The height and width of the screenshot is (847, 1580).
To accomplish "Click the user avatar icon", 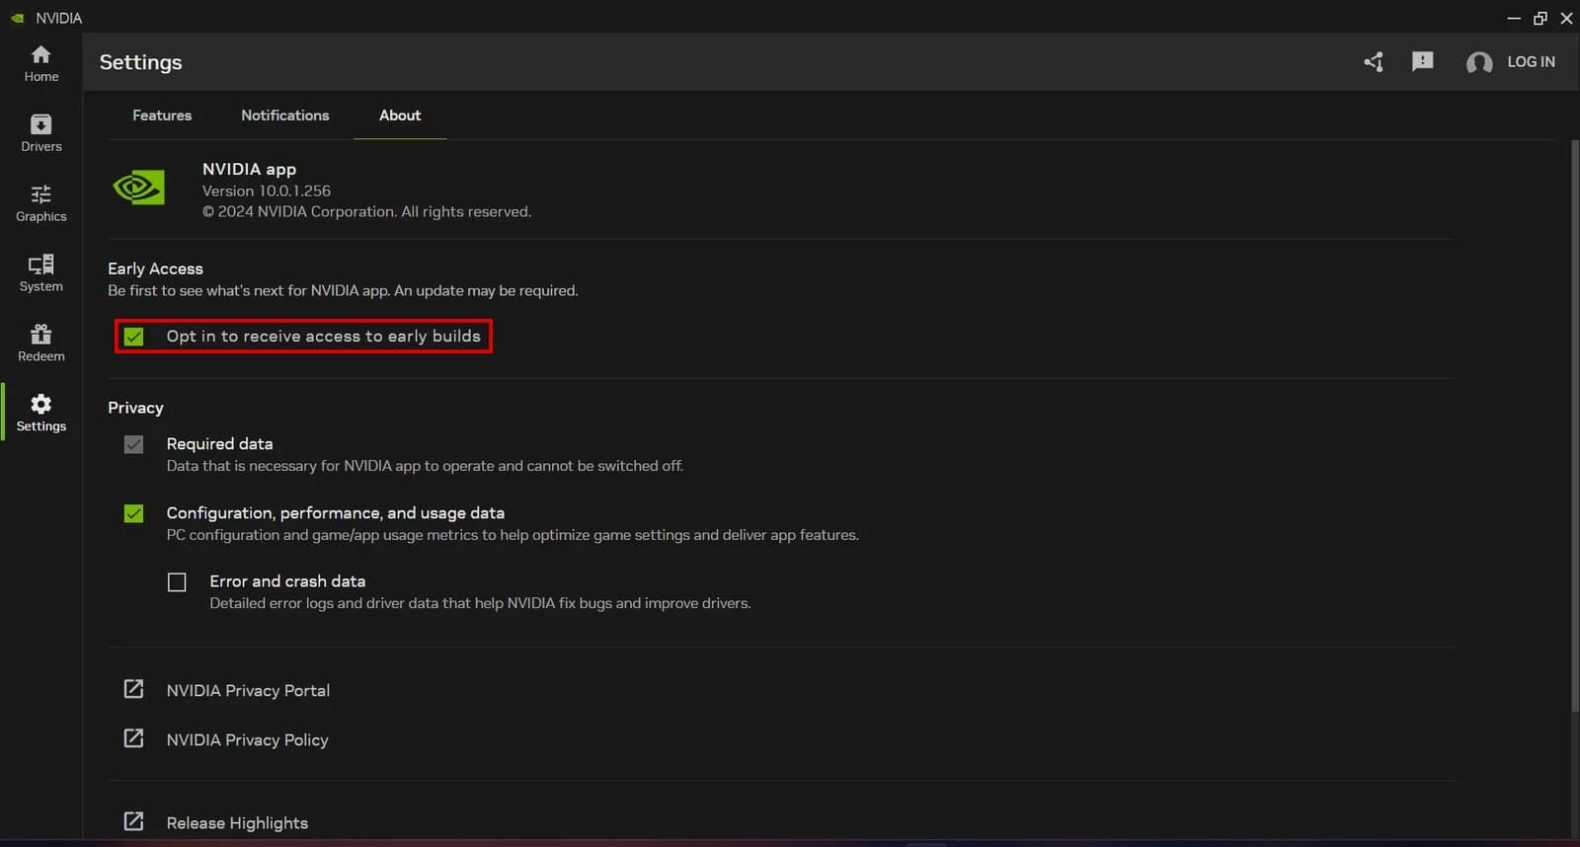I will [x=1478, y=63].
